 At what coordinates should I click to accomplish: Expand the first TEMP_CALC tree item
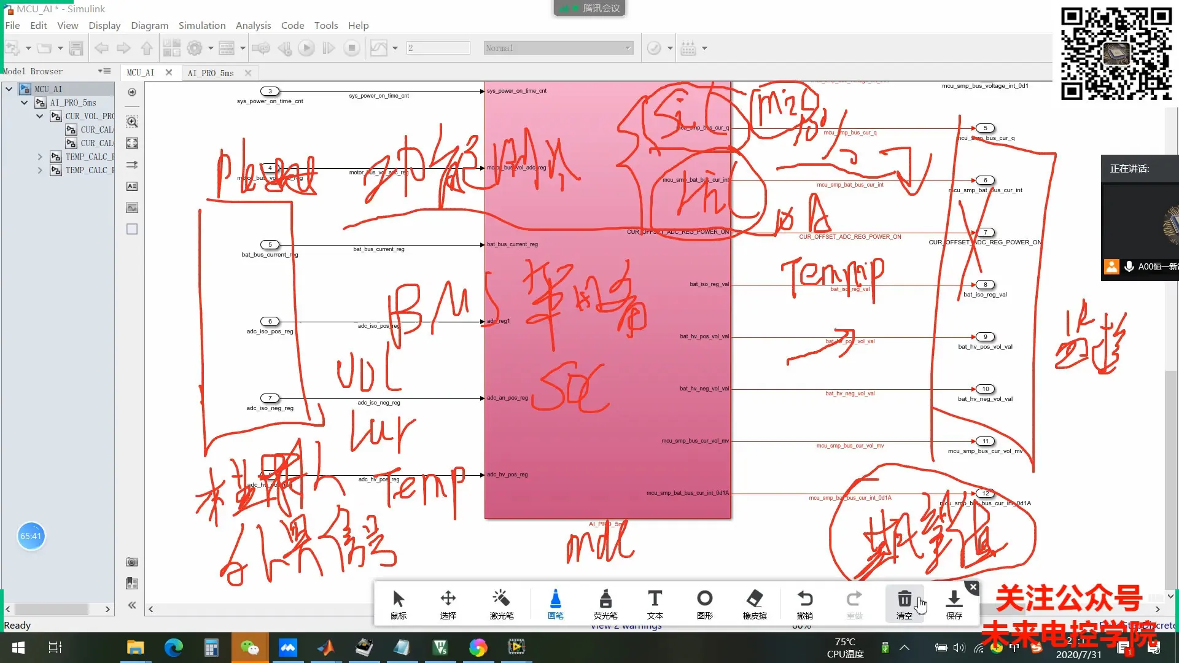(x=40, y=157)
